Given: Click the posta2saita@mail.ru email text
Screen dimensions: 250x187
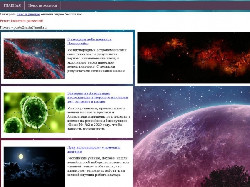Looking at the screenshot, I should pos(30,27).
